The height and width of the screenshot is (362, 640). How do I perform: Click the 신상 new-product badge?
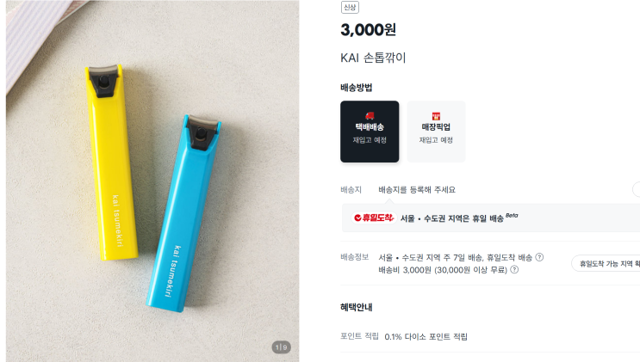coord(350,8)
